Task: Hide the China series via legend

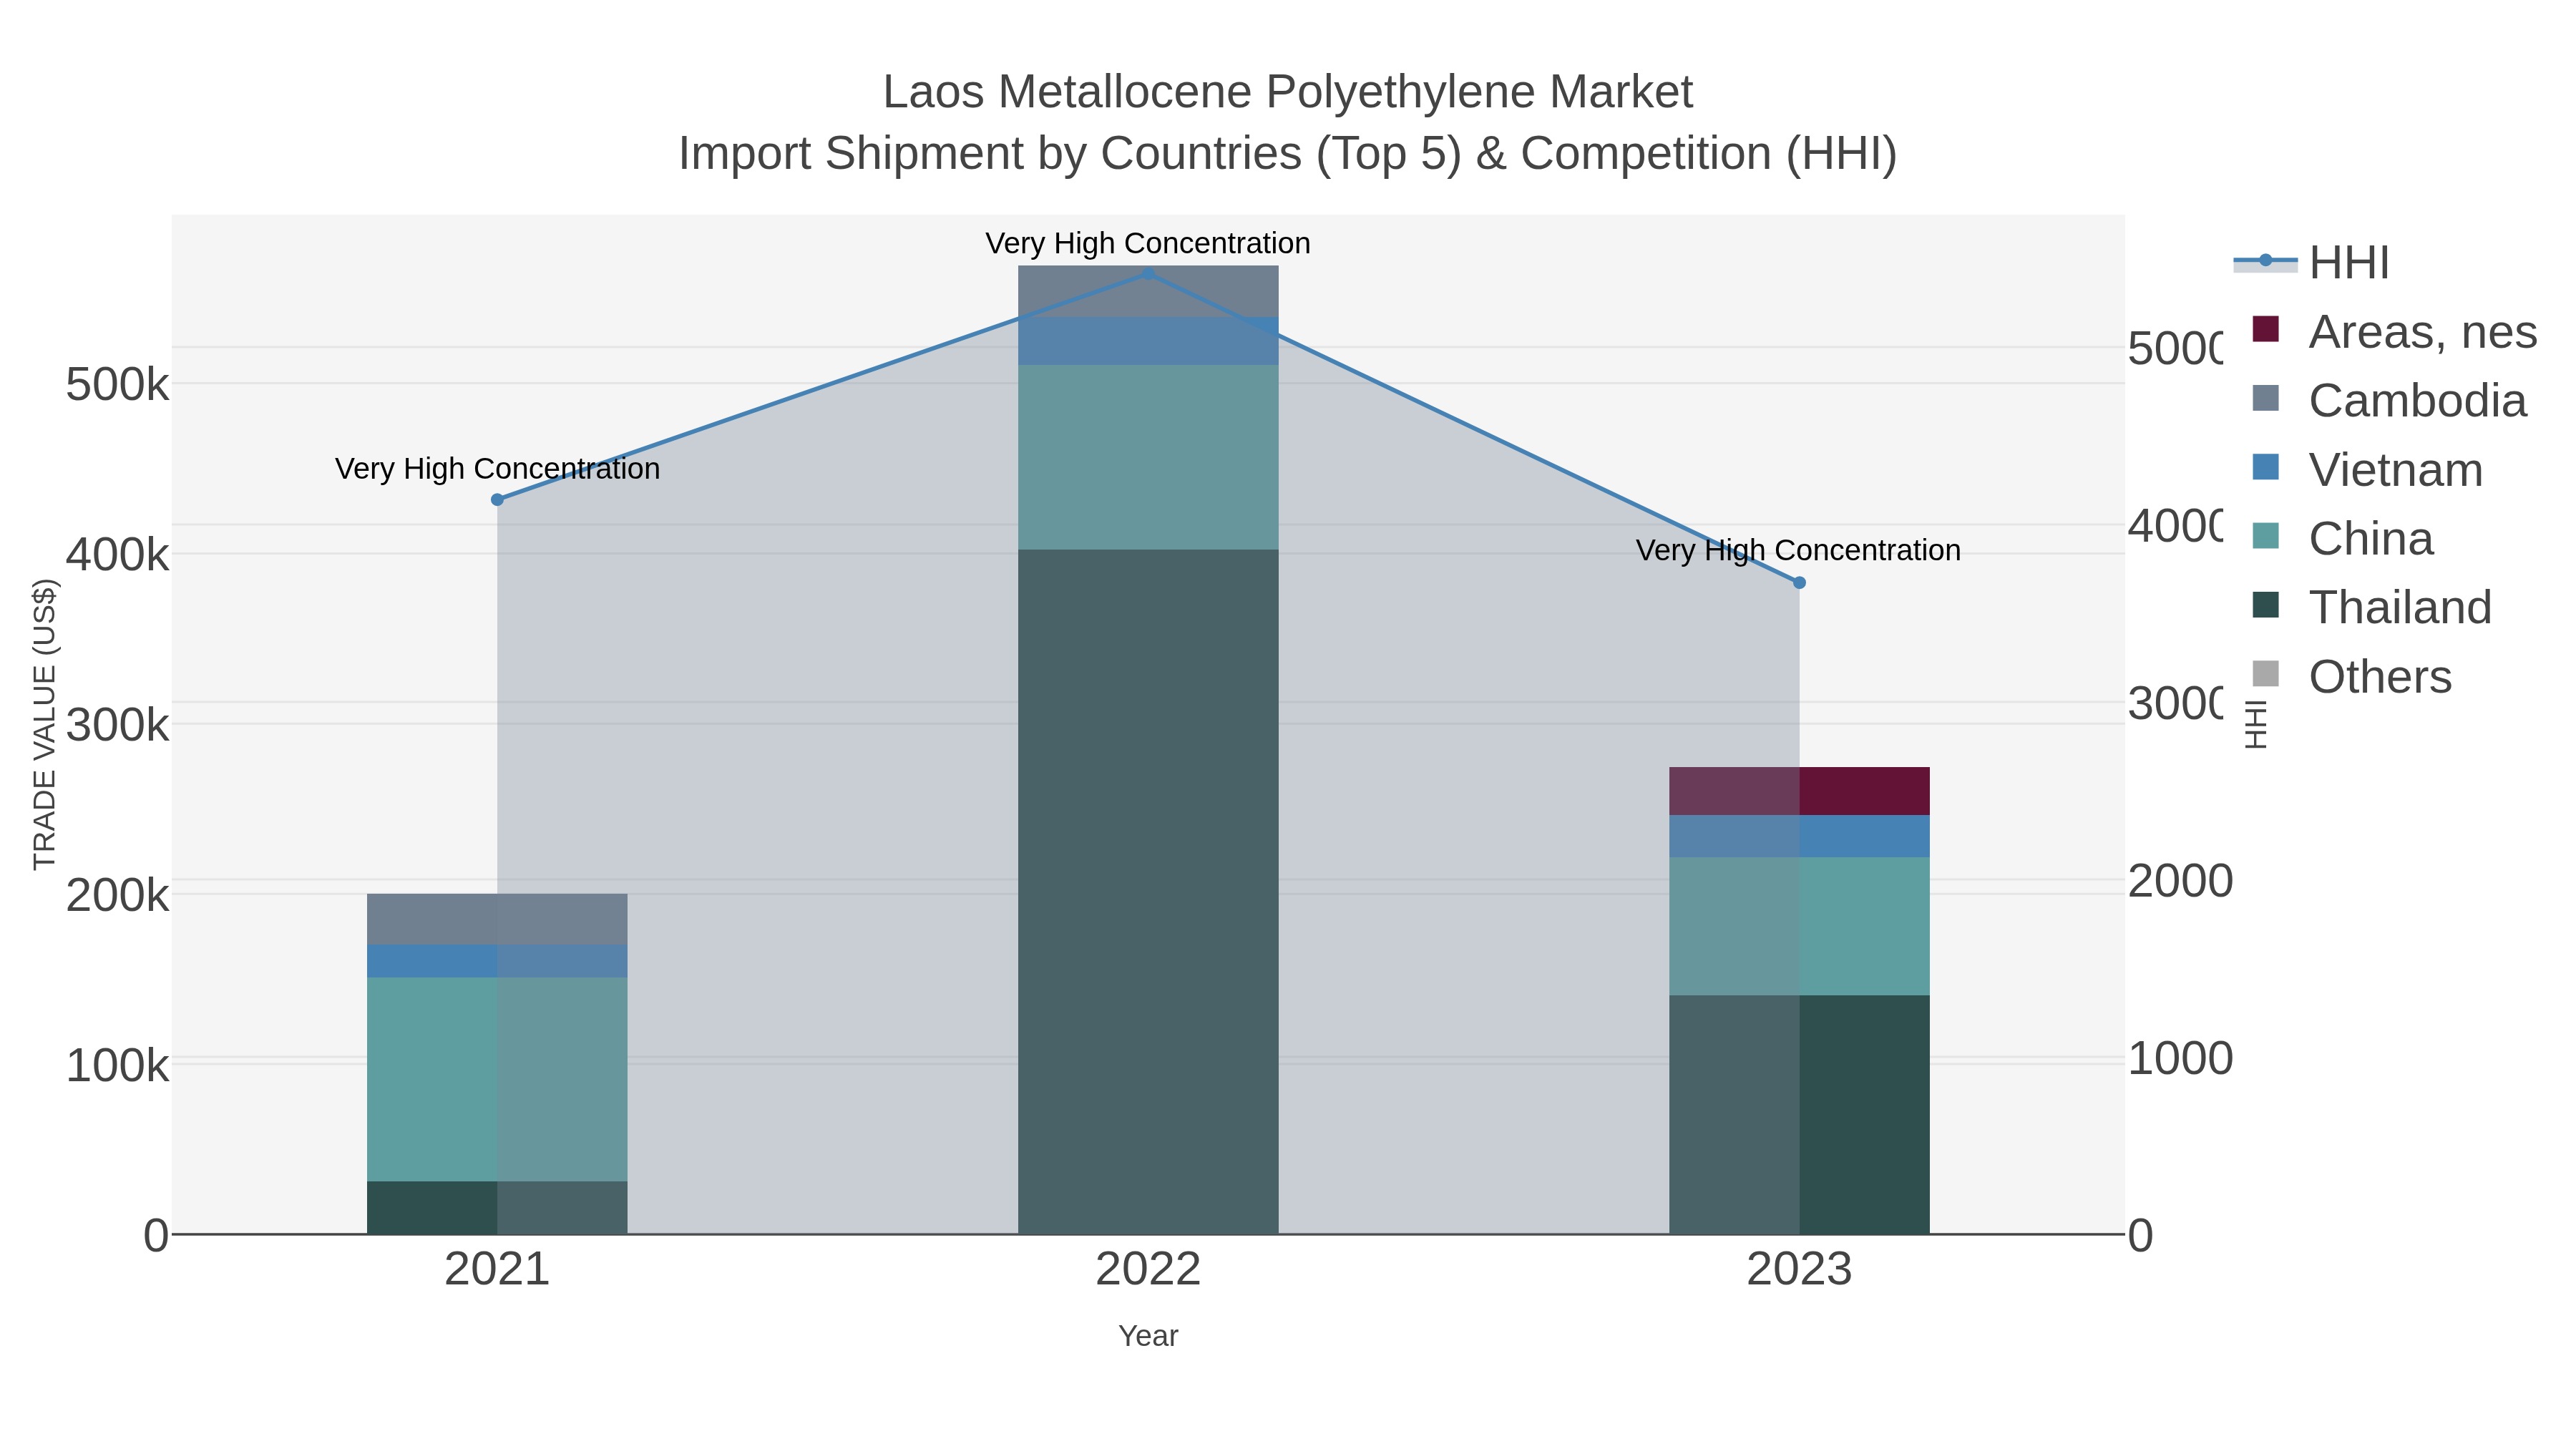Action: point(2342,539)
